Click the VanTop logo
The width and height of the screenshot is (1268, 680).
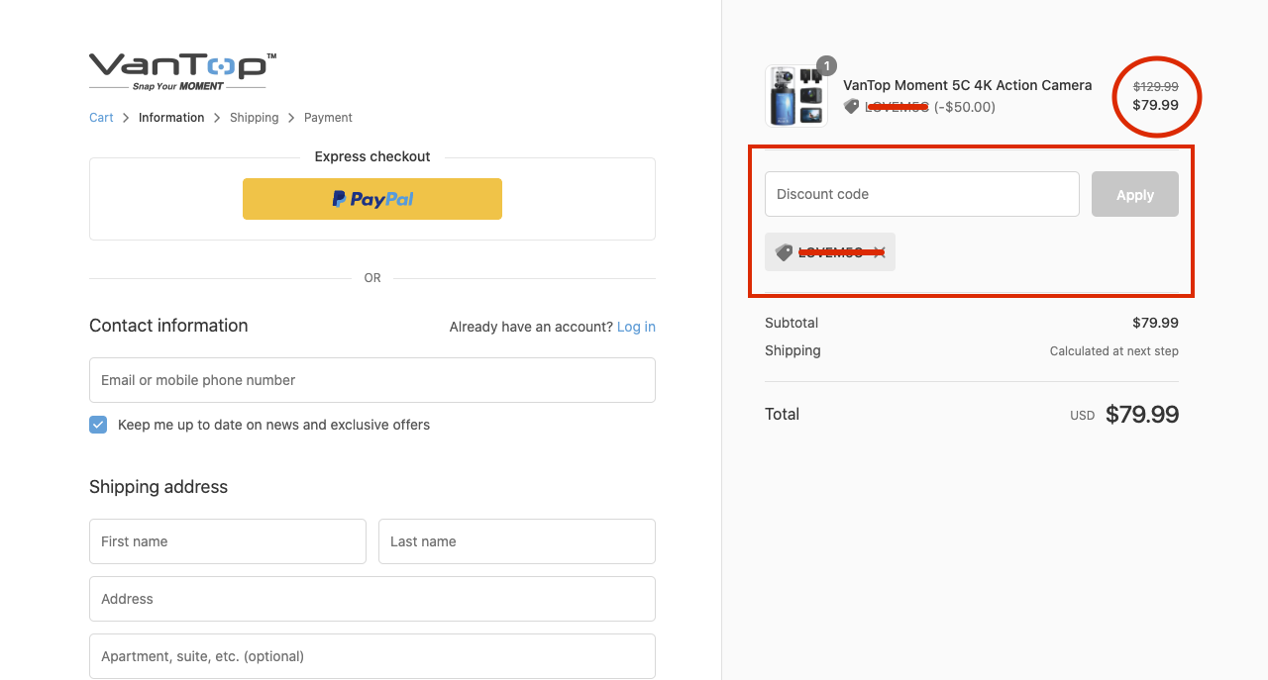(x=182, y=71)
